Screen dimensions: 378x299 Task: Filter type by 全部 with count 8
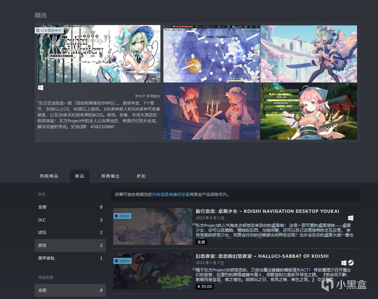pyautogui.click(x=70, y=207)
